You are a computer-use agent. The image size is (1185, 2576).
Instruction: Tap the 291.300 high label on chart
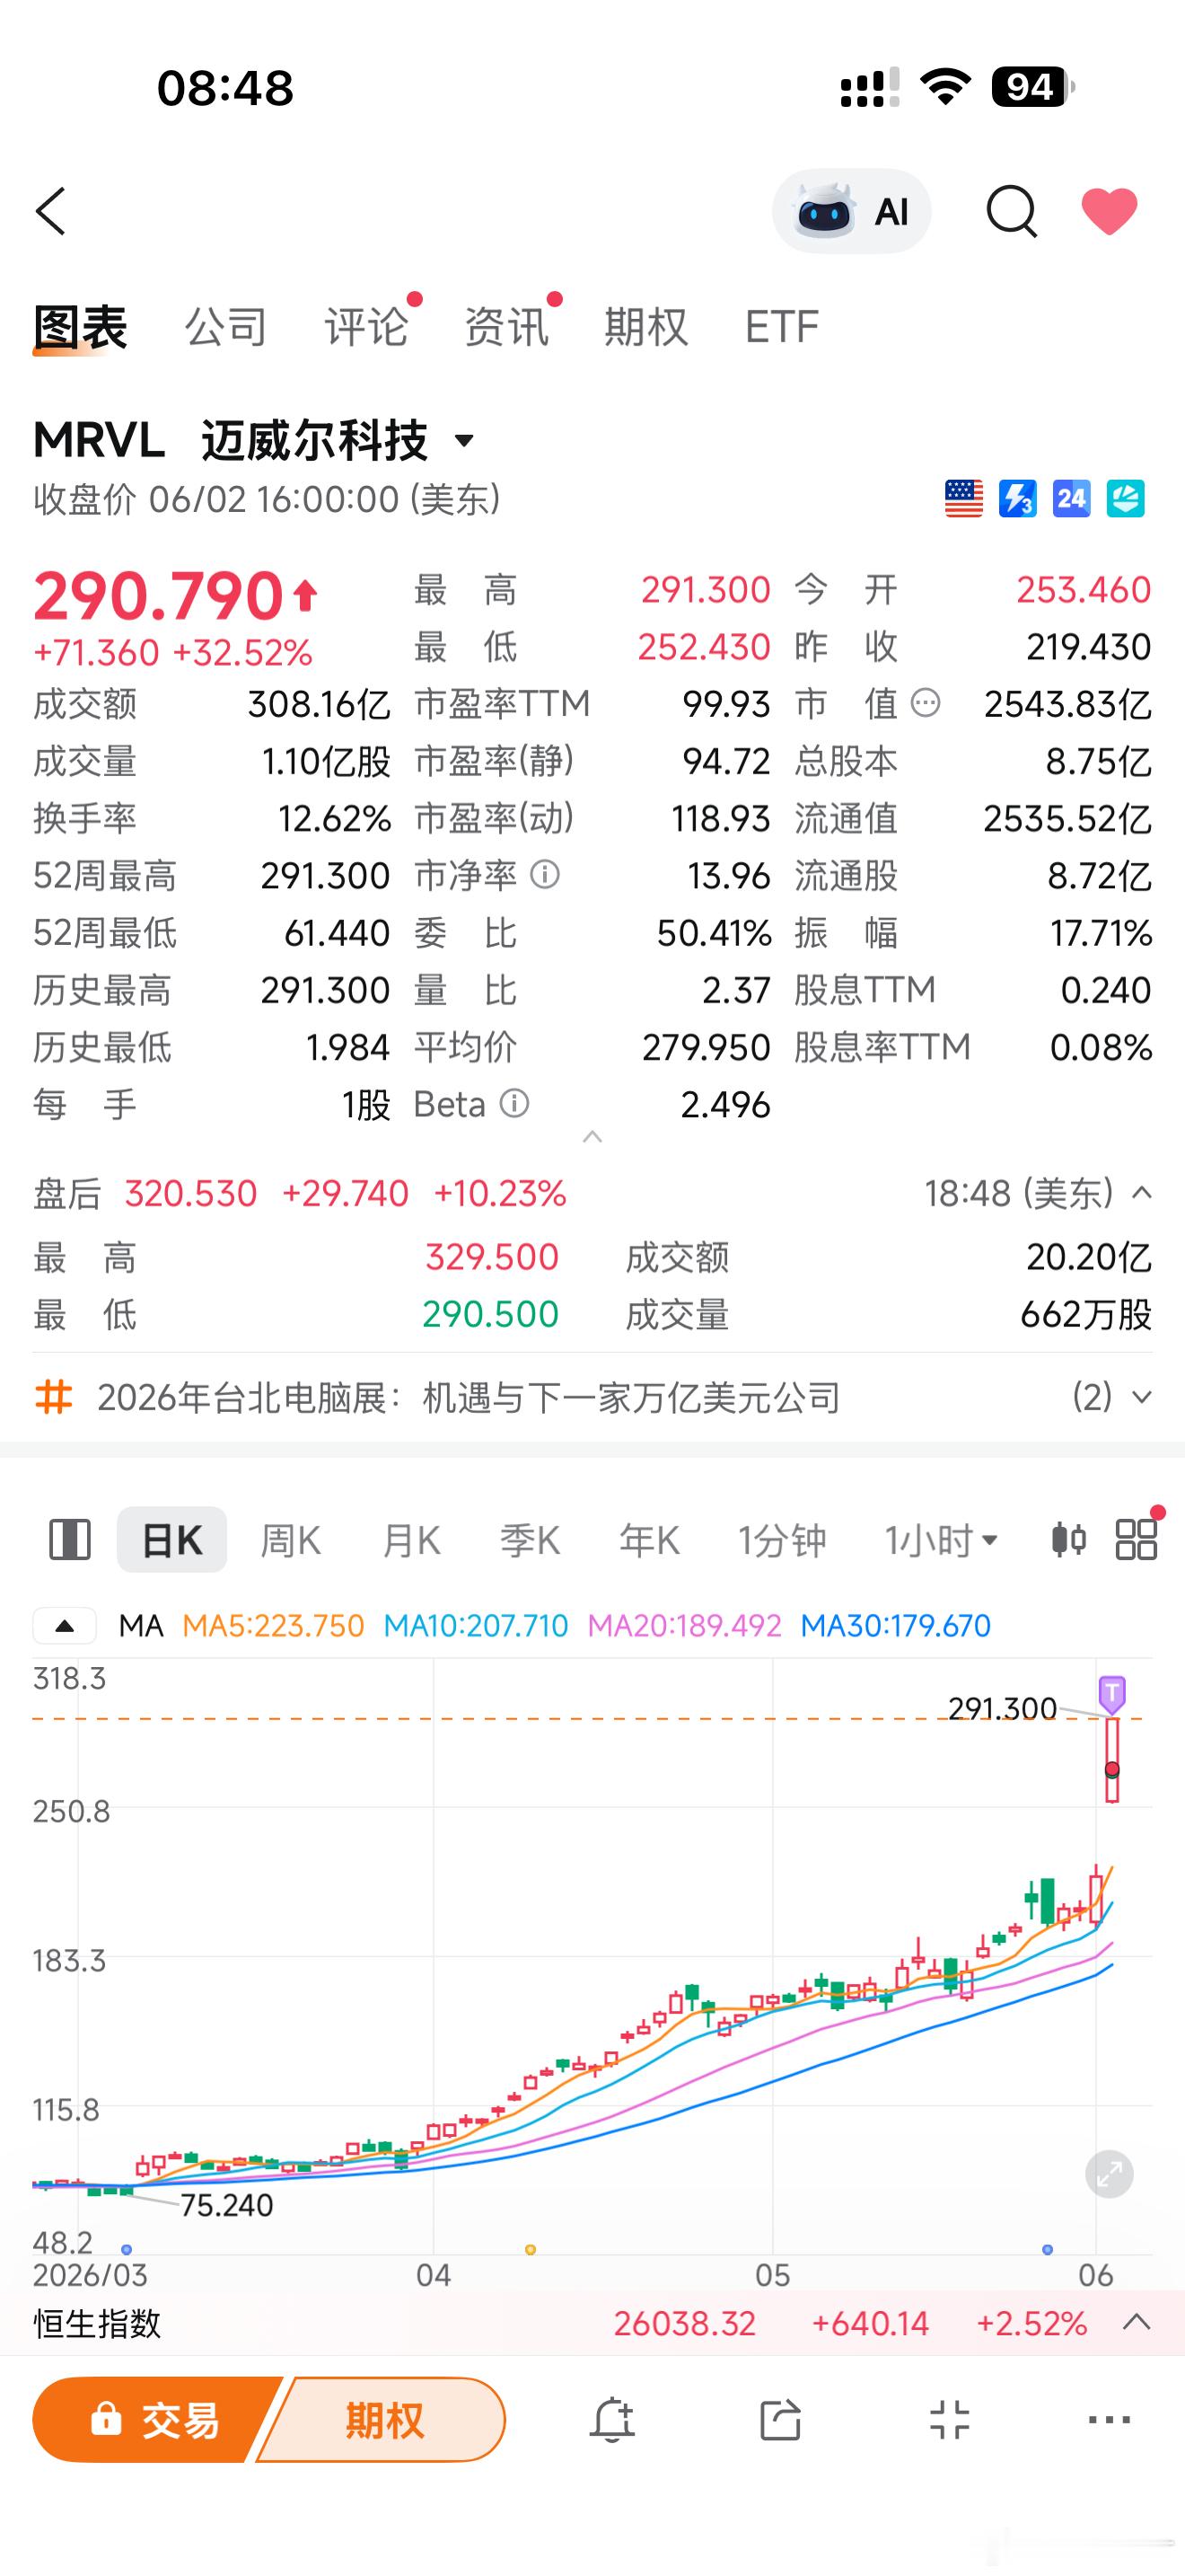click(x=1002, y=1708)
